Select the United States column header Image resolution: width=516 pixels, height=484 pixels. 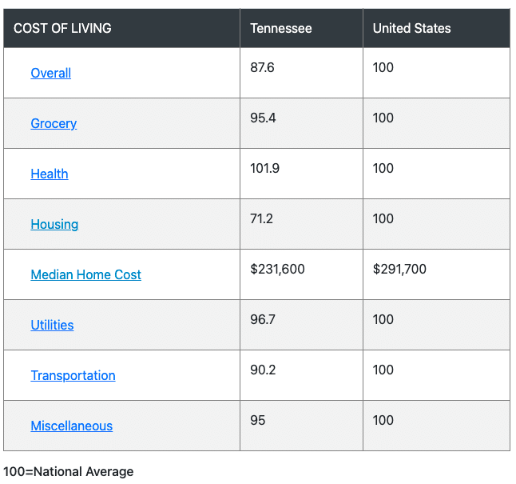[x=411, y=28]
